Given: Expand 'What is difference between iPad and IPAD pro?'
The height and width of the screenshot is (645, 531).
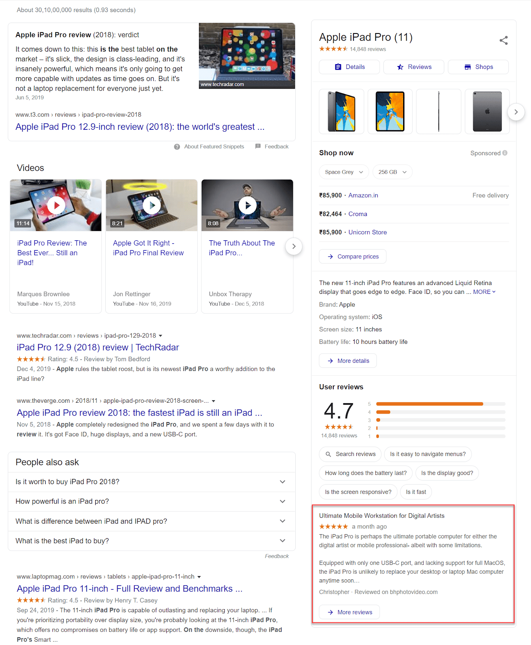Looking at the screenshot, I should pos(152,521).
